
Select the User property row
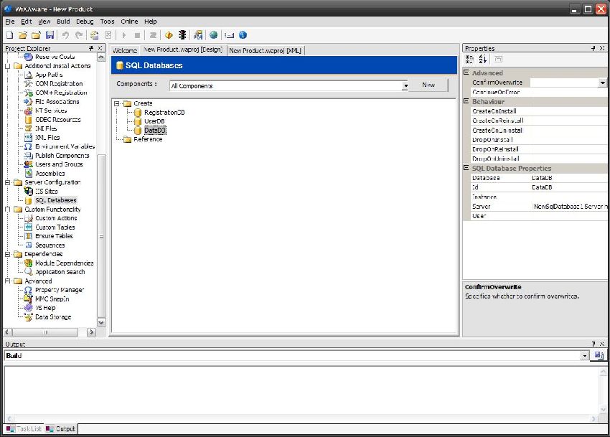[539, 215]
